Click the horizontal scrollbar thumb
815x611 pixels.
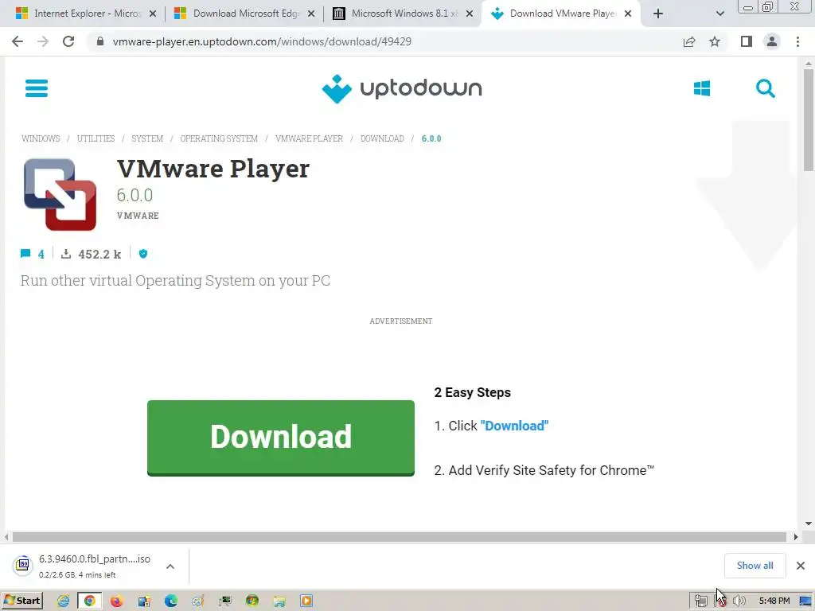(400, 537)
